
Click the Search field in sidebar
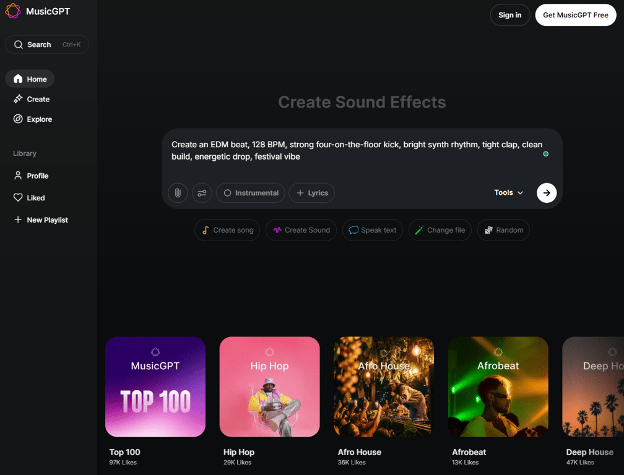pos(47,45)
